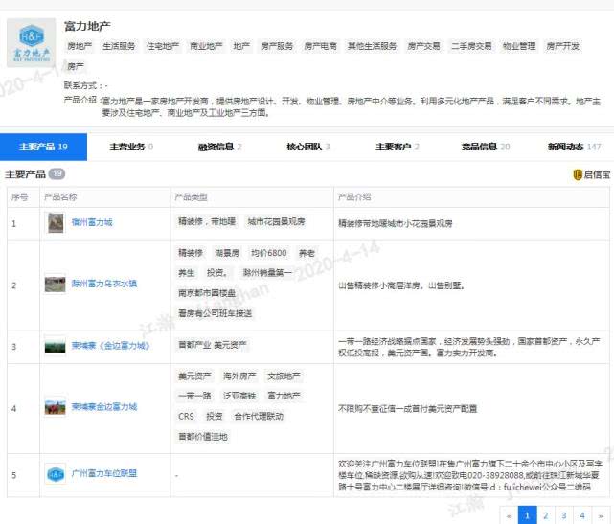Open the 柬埔寨金边富力城 link
The image size is (614, 524).
point(104,407)
